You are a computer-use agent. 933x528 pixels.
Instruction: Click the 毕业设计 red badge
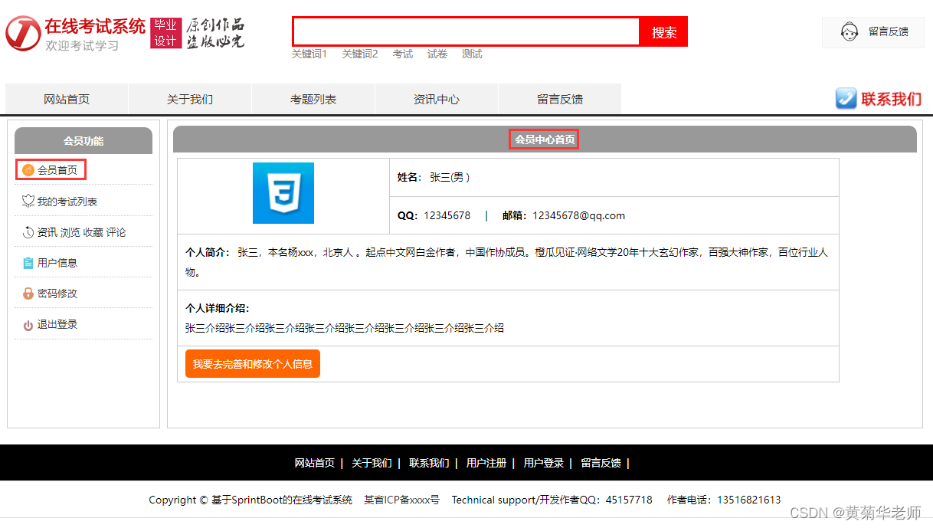tap(165, 33)
